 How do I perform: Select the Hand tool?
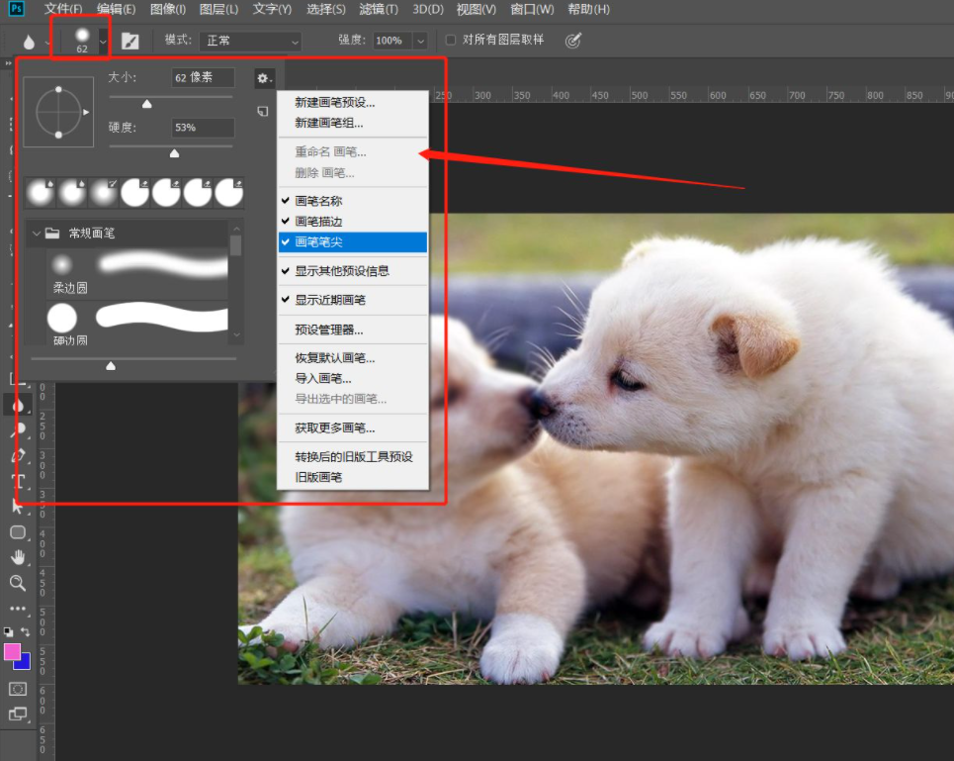18,557
